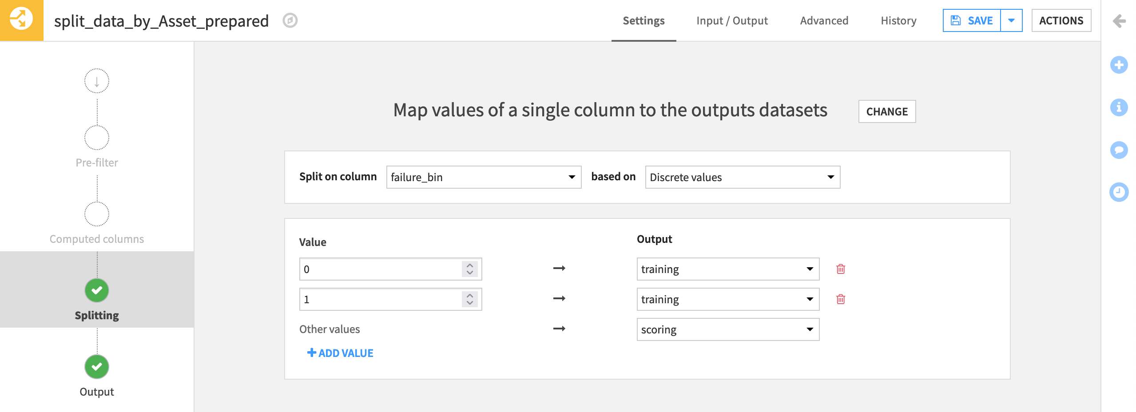Click the plus icon in the right sidebar
This screenshot has width=1136, height=412.
click(x=1119, y=65)
